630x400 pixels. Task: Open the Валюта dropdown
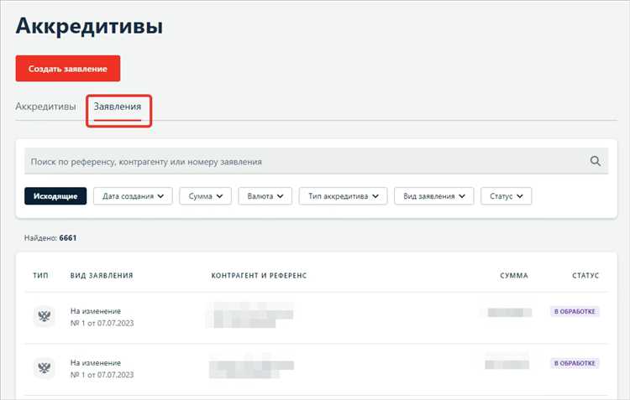click(265, 196)
